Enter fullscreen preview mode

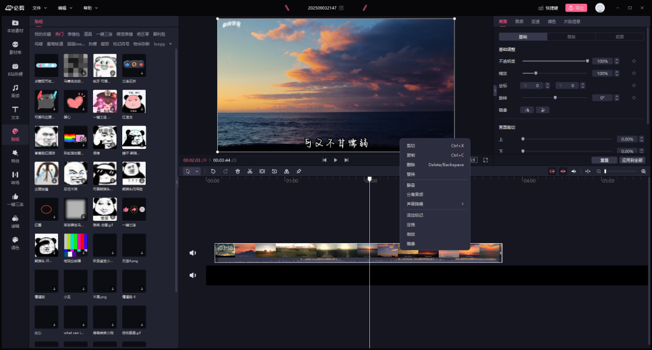485,160
